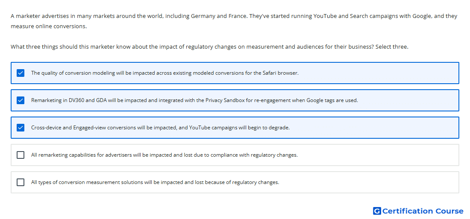Uncheck the Safari browser conversion modeling checkbox

21,73
